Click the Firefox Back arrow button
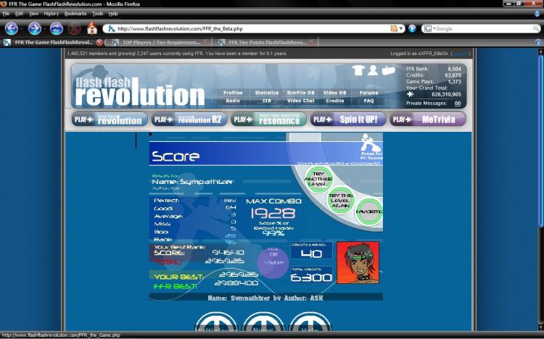544x339 pixels. (x=11, y=28)
